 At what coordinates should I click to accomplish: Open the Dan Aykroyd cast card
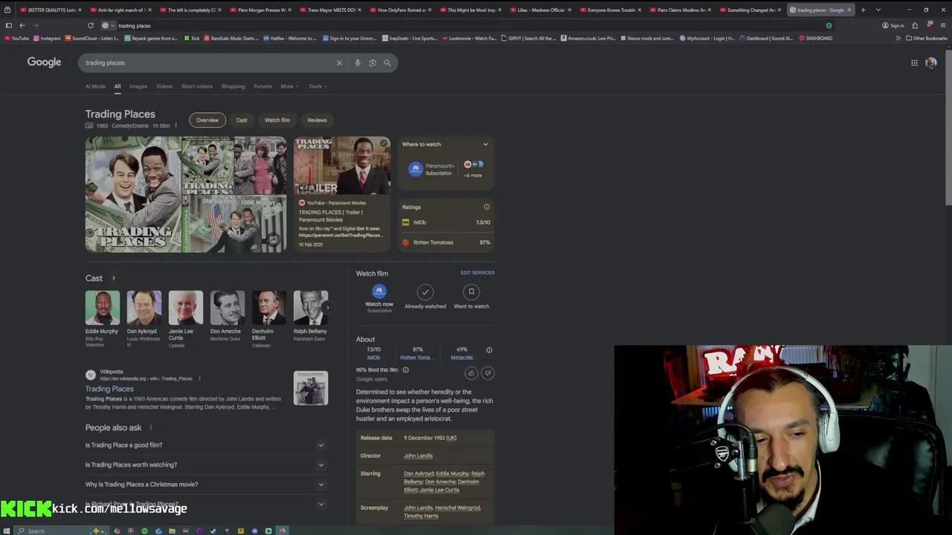pyautogui.click(x=144, y=319)
